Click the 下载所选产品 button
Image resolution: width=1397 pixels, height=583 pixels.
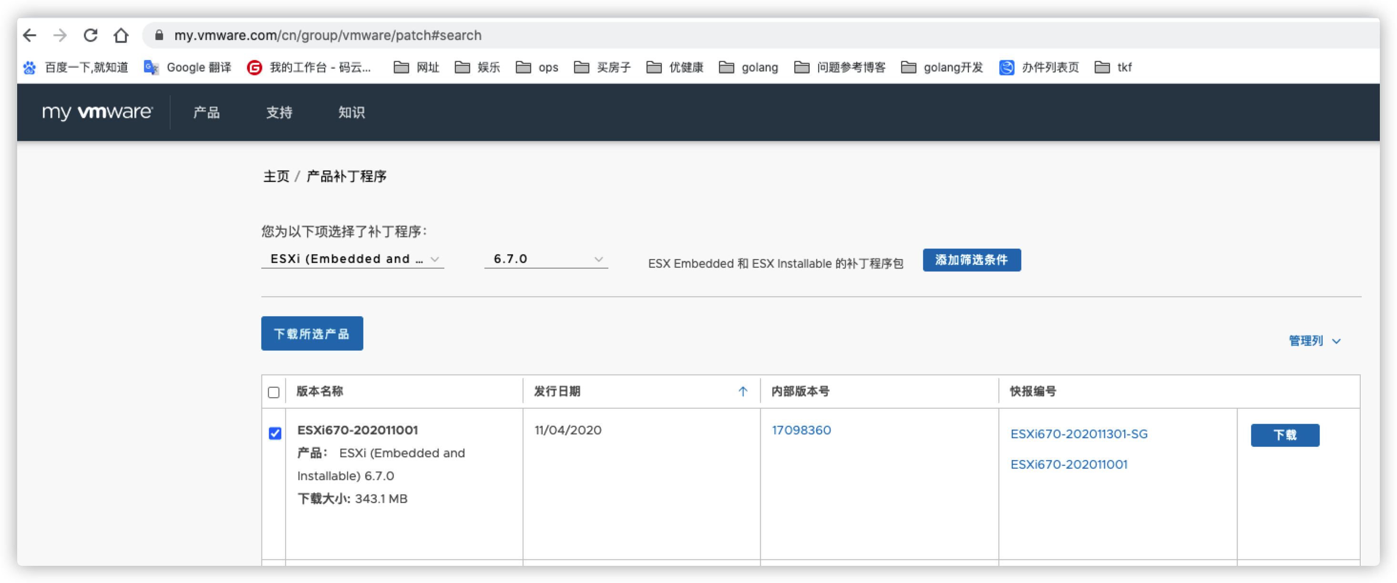coord(312,334)
